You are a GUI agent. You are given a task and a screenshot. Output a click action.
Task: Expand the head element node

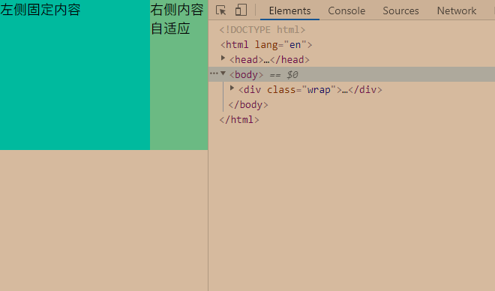[223, 58]
